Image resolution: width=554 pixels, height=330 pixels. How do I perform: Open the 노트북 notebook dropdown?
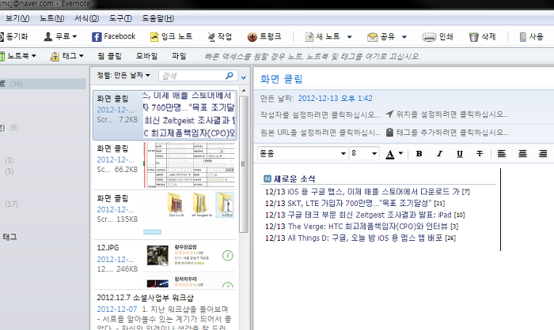(x=18, y=56)
